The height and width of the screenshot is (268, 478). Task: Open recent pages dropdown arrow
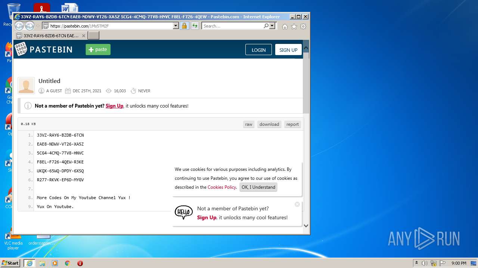(x=37, y=26)
